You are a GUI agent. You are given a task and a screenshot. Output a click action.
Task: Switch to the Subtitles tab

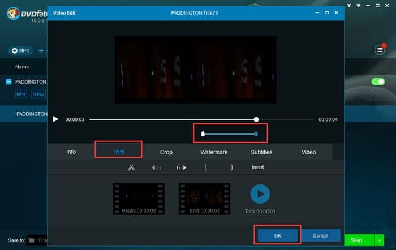261,152
